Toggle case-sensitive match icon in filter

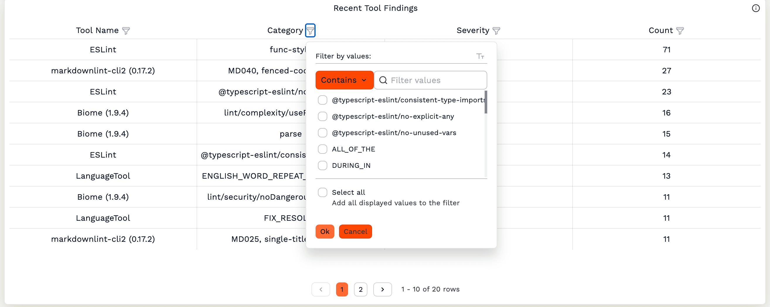pyautogui.click(x=480, y=56)
